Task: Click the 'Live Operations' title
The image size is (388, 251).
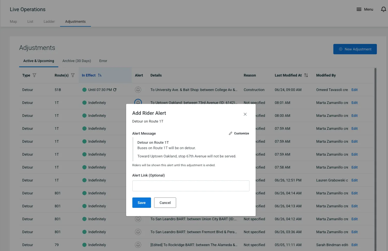Action: (x=28, y=9)
